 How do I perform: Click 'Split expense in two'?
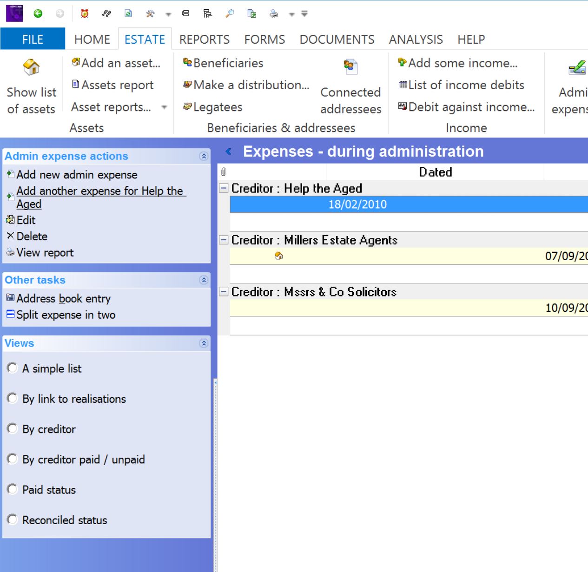click(66, 315)
